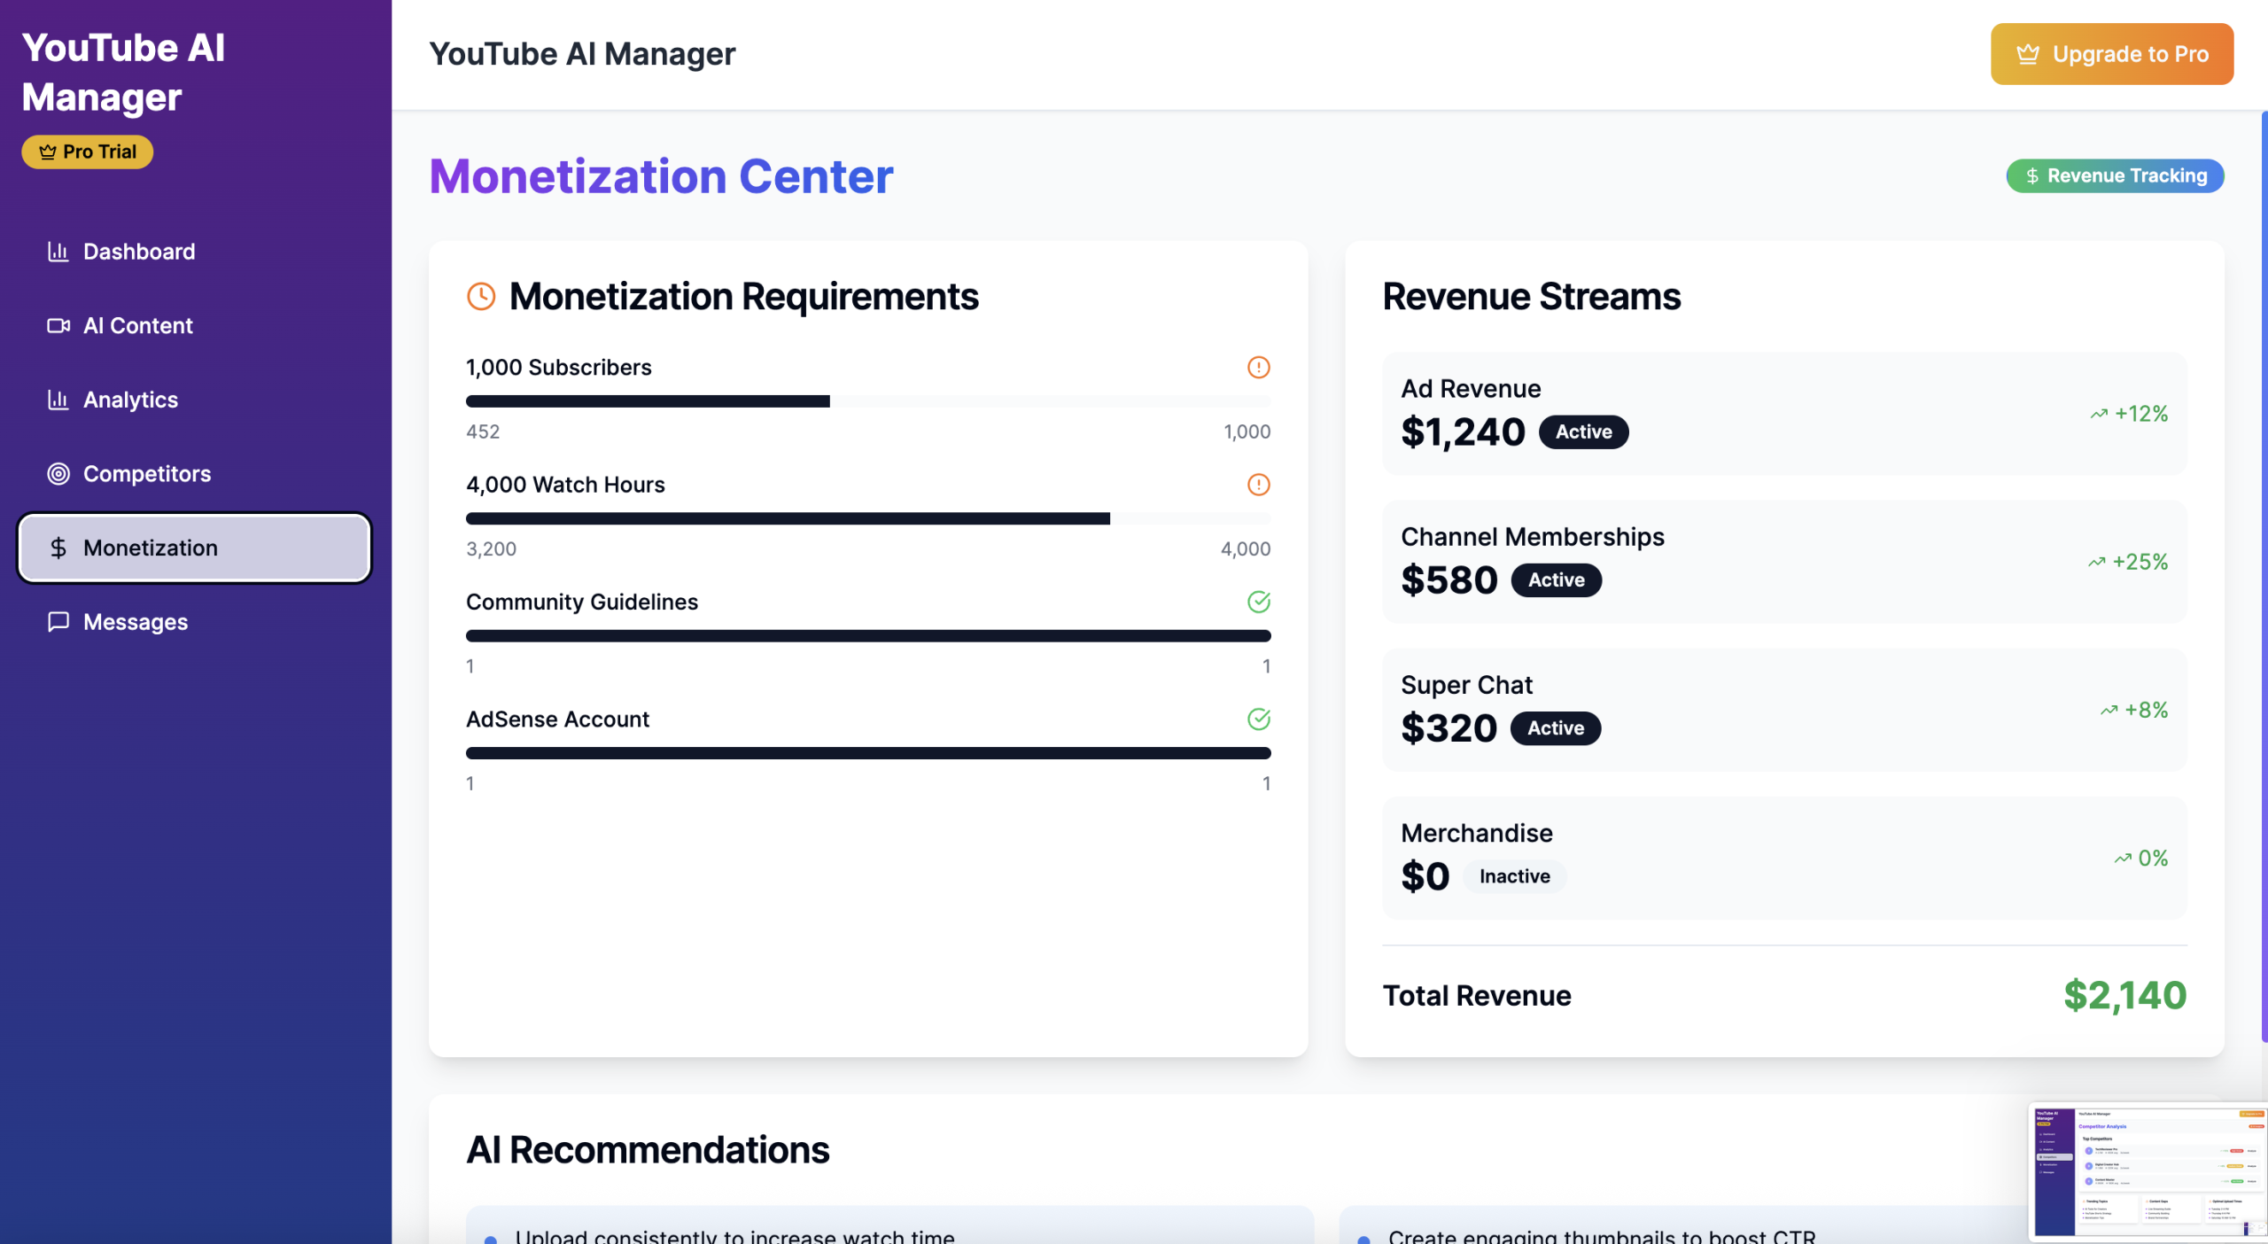Viewport: 2268px width, 1244px height.
Task: Click the AI Recommendations heading
Action: [x=648, y=1149]
